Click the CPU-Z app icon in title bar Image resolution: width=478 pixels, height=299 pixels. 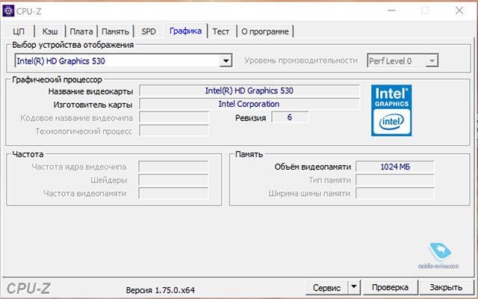pos(8,10)
